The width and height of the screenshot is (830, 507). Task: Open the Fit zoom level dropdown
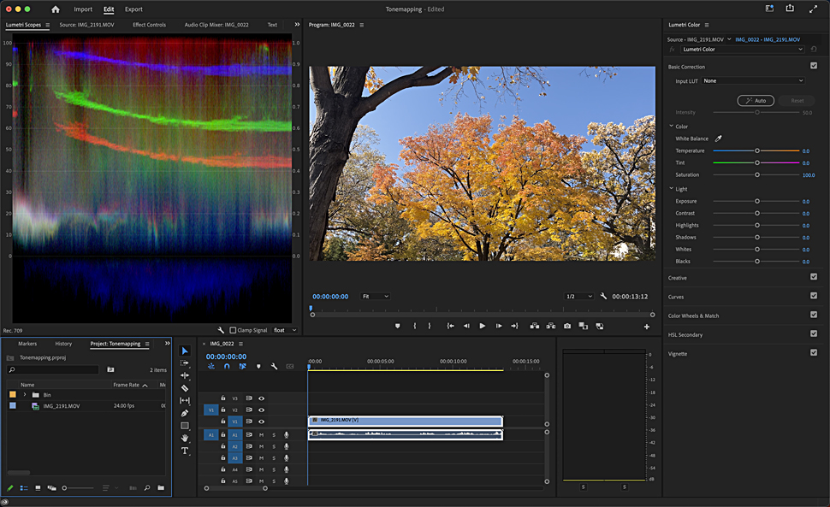click(x=375, y=297)
